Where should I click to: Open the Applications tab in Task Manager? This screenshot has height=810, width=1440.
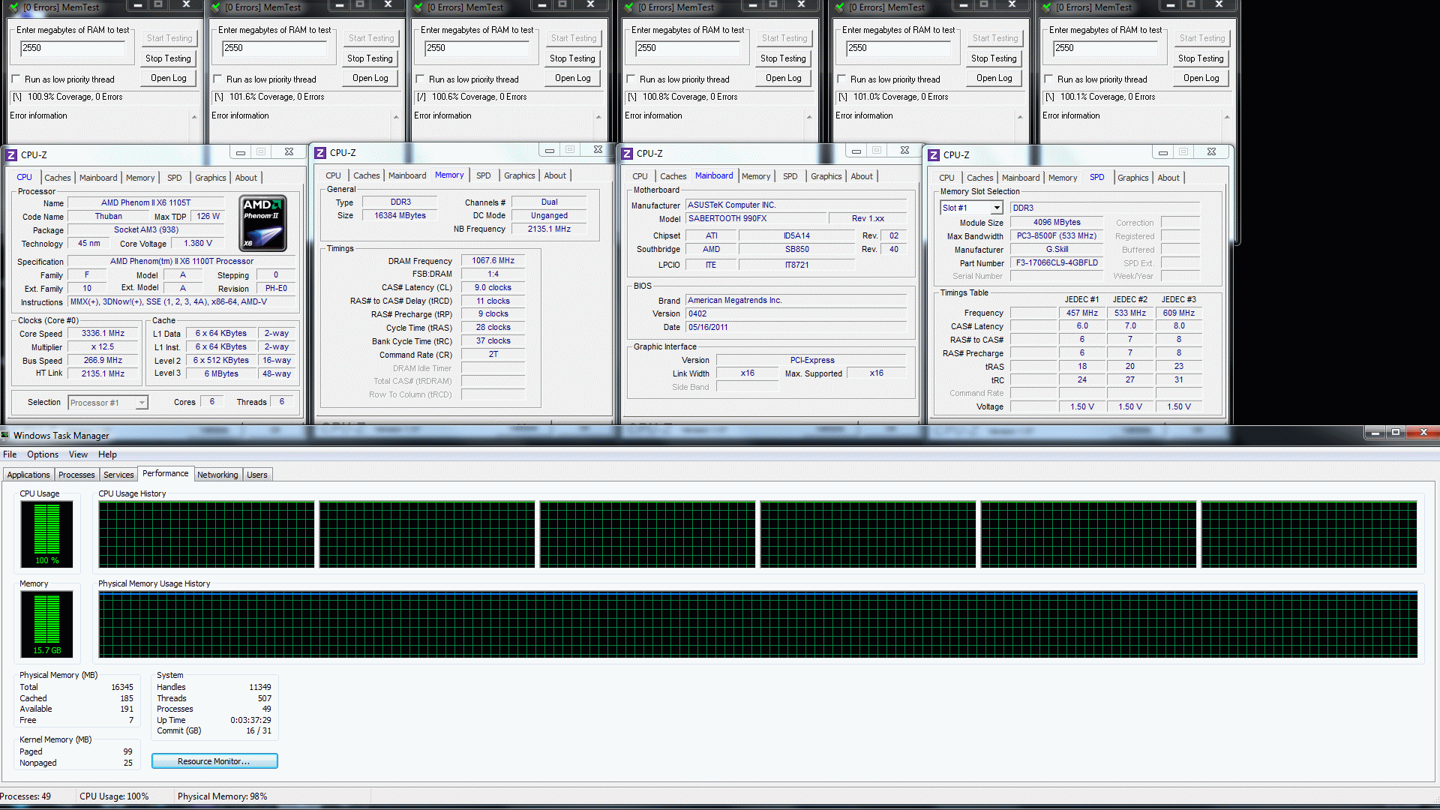pos(28,475)
